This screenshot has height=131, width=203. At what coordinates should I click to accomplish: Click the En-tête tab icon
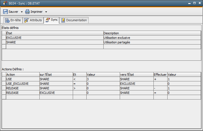7,20
